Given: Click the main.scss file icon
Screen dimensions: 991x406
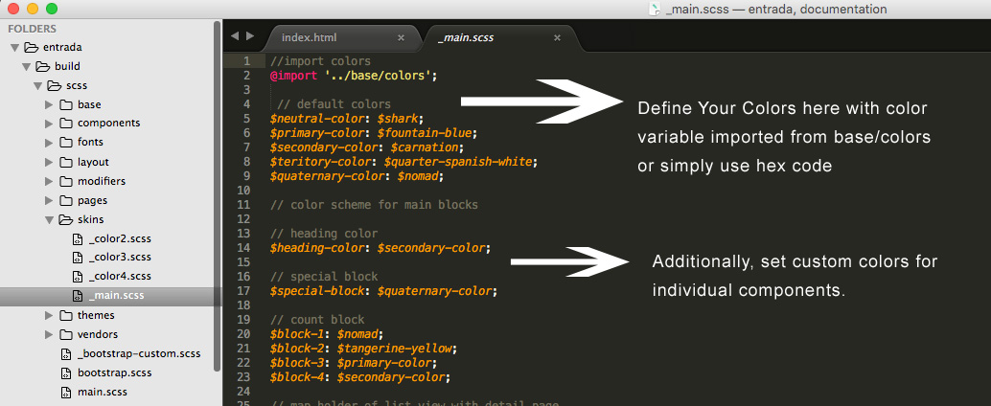Looking at the screenshot, I should tap(65, 392).
